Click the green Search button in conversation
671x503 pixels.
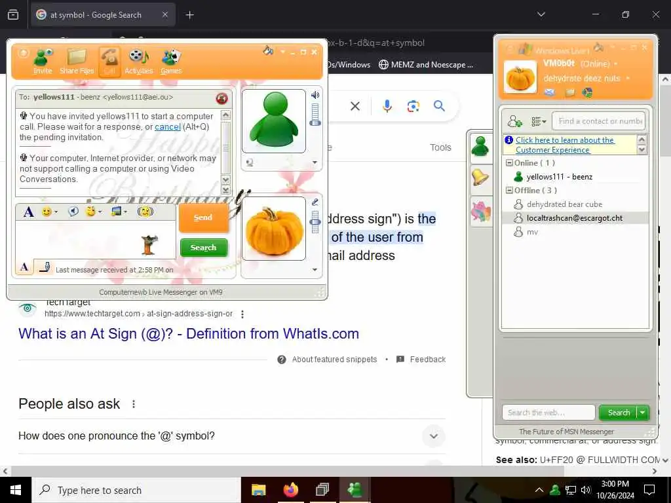coord(203,248)
